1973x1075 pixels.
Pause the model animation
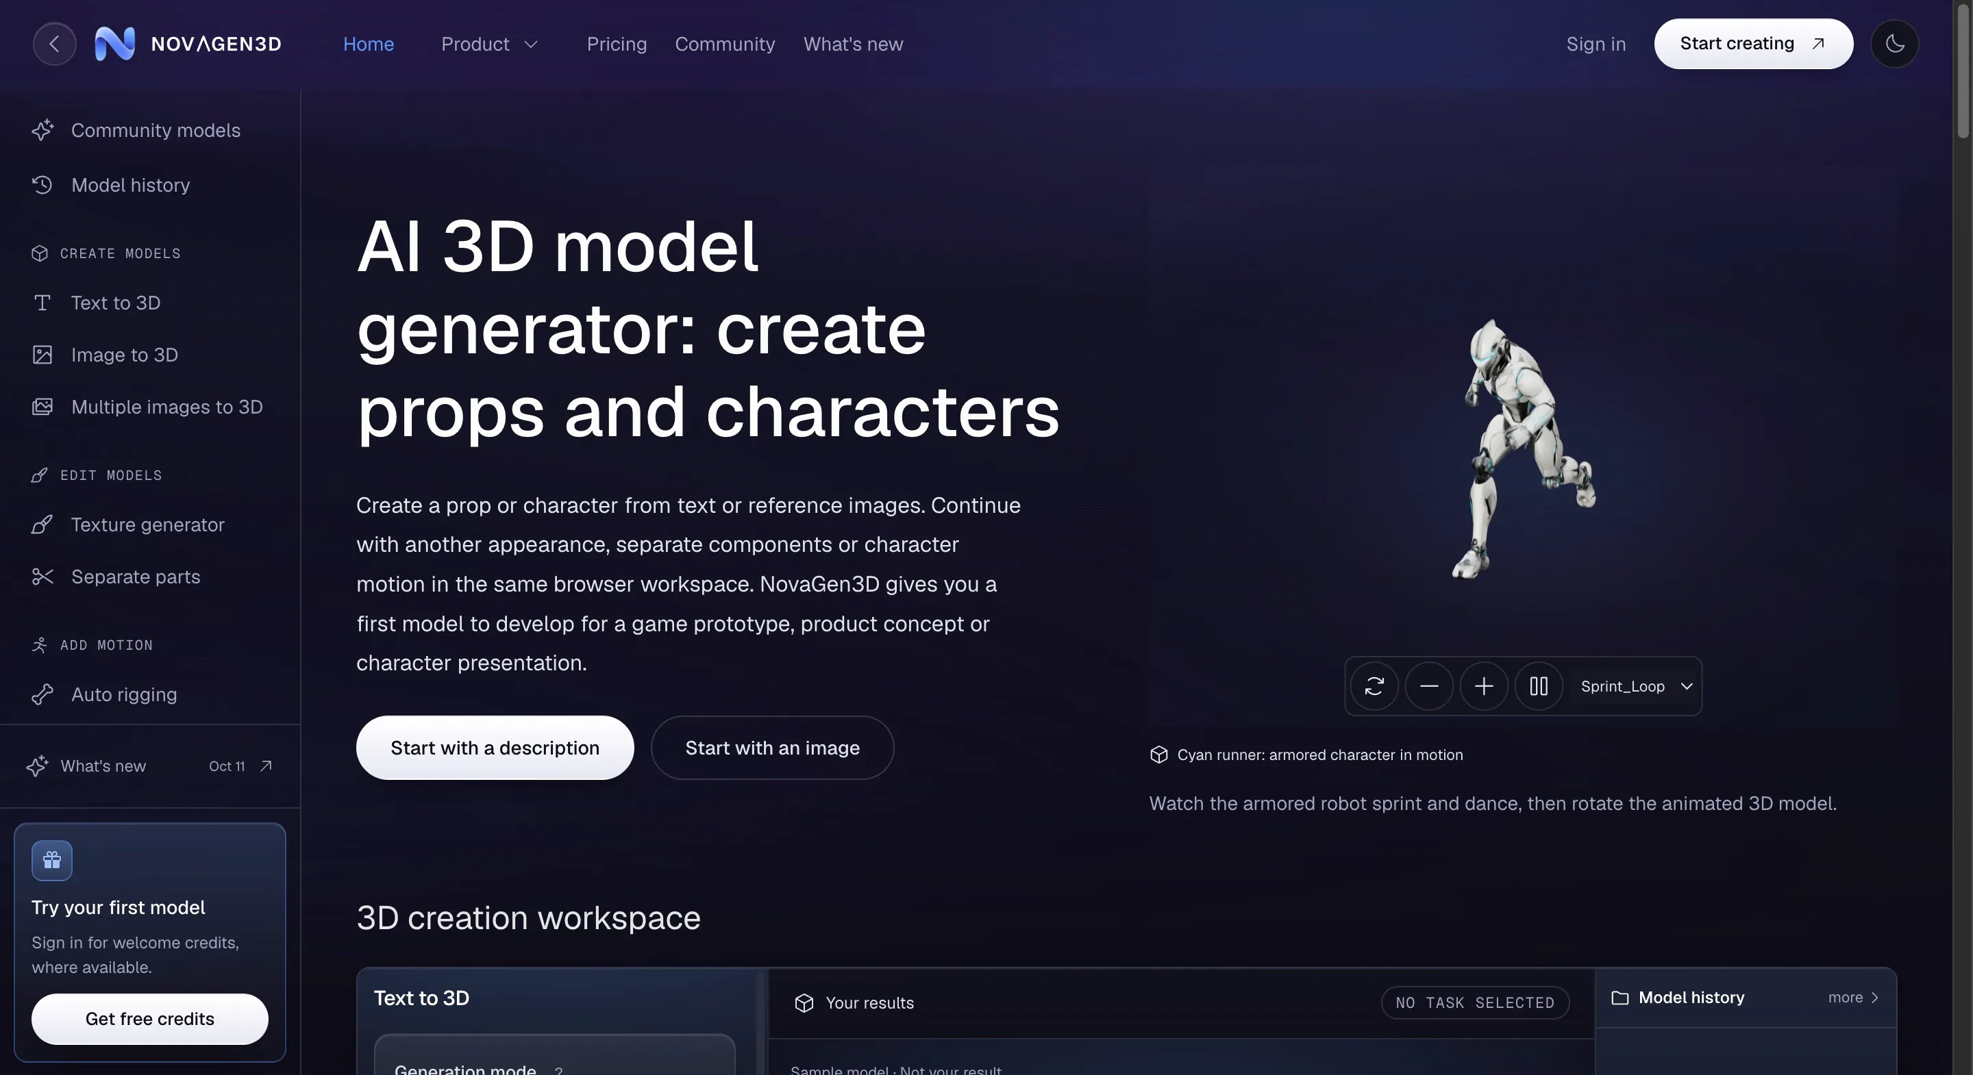point(1539,685)
